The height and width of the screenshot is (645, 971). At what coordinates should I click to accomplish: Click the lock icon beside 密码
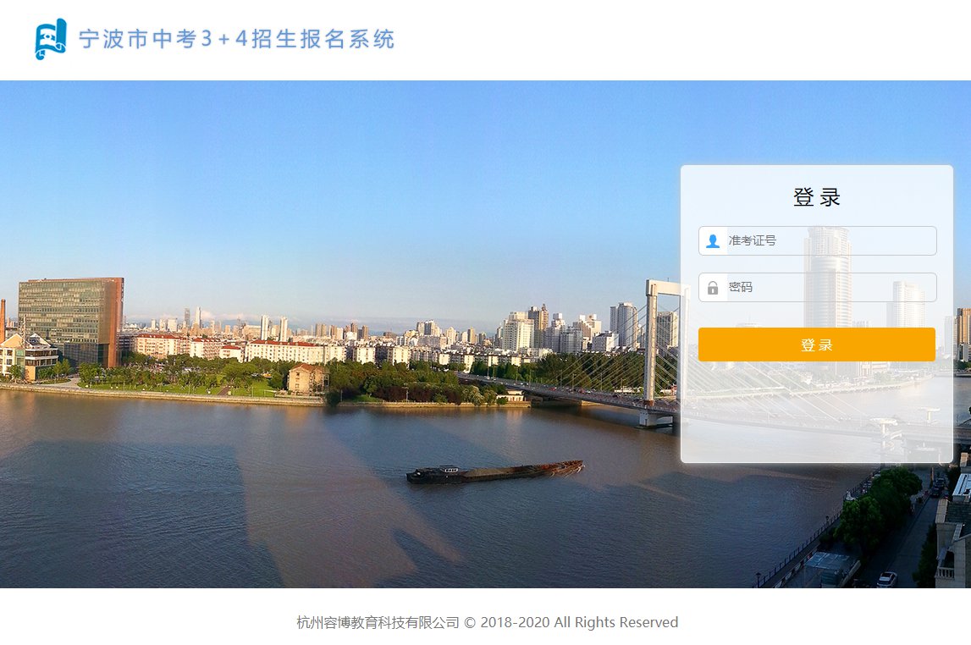pos(713,287)
